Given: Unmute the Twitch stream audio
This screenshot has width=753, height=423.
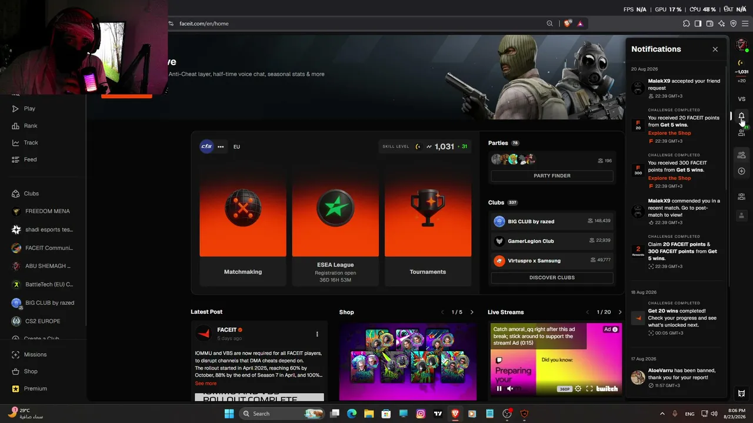Looking at the screenshot, I should 510,388.
